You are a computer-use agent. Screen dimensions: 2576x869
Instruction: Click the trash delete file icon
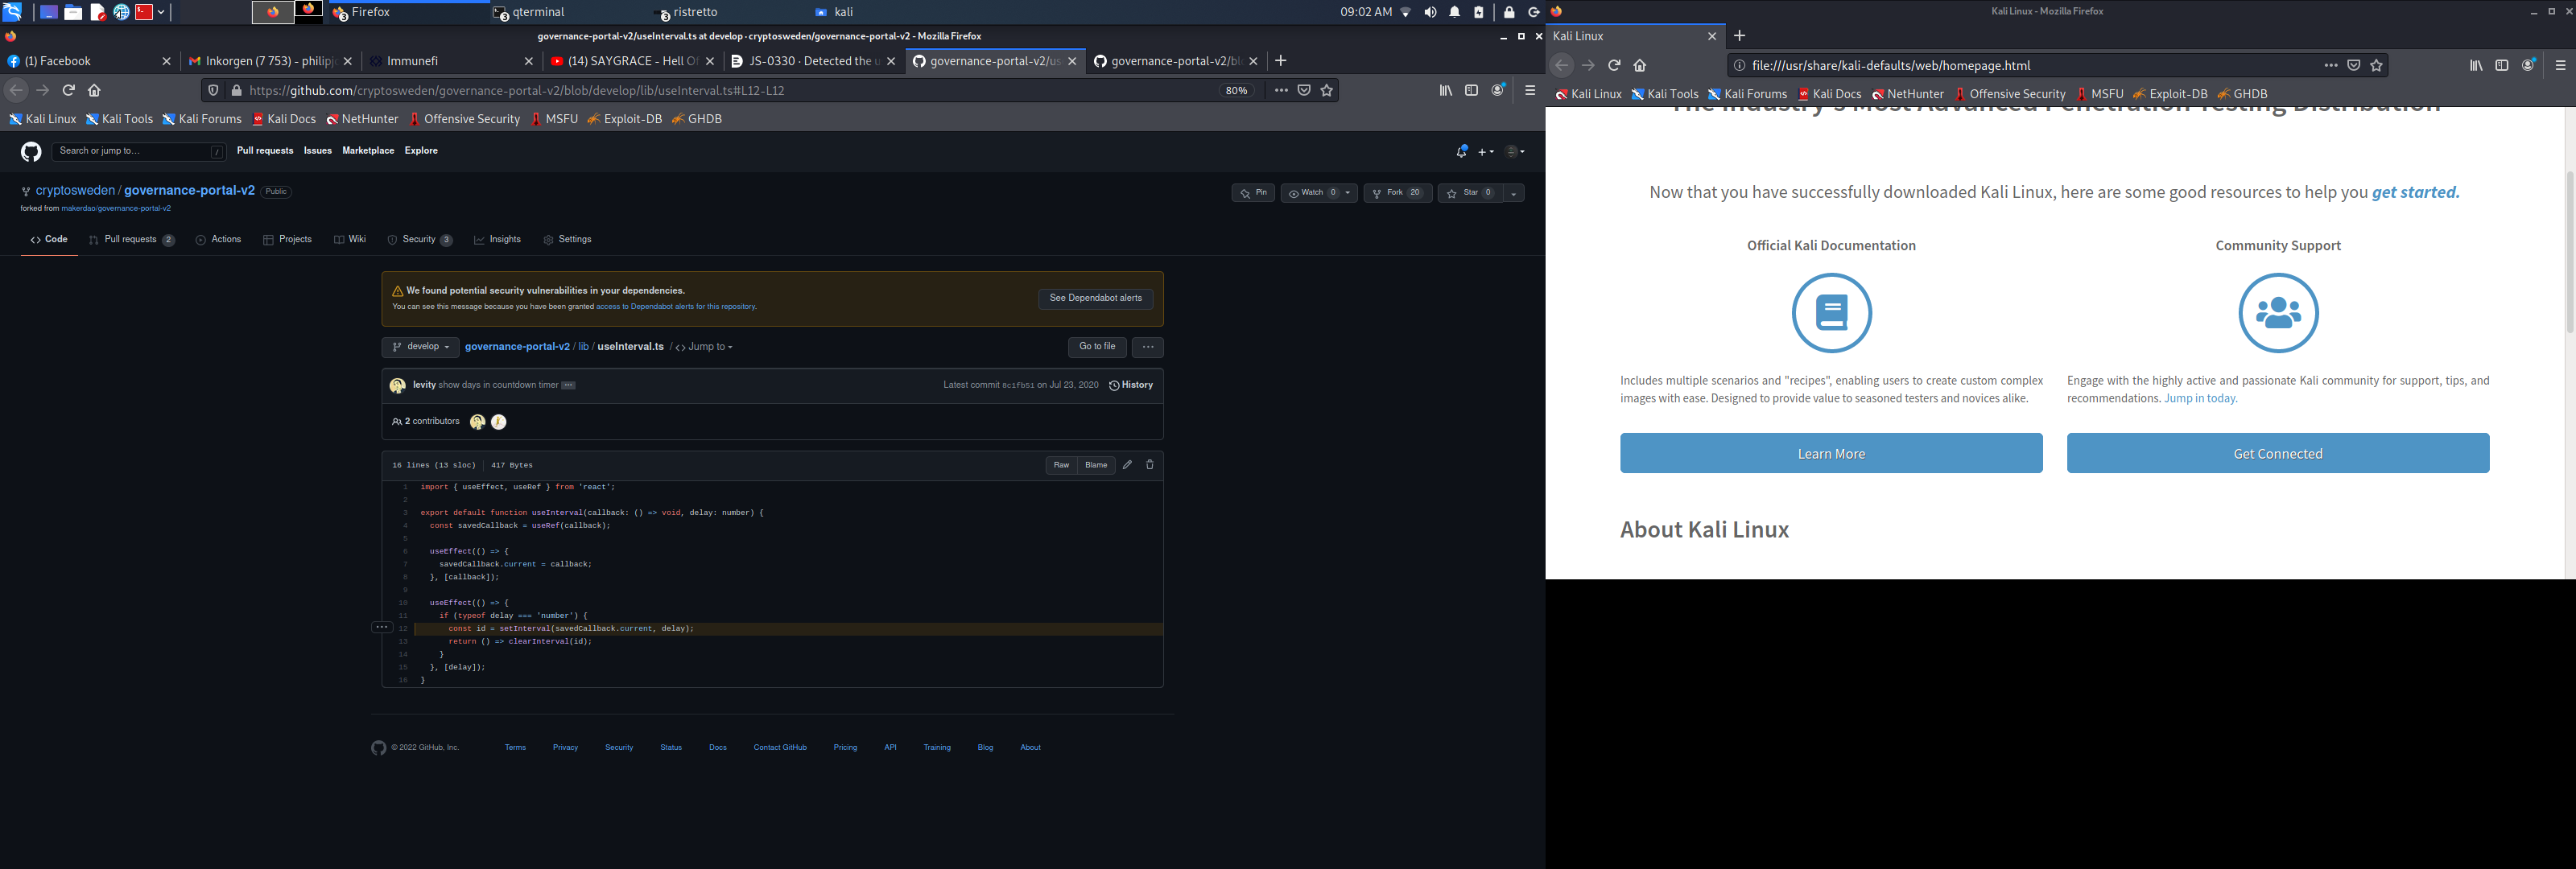click(x=1149, y=465)
